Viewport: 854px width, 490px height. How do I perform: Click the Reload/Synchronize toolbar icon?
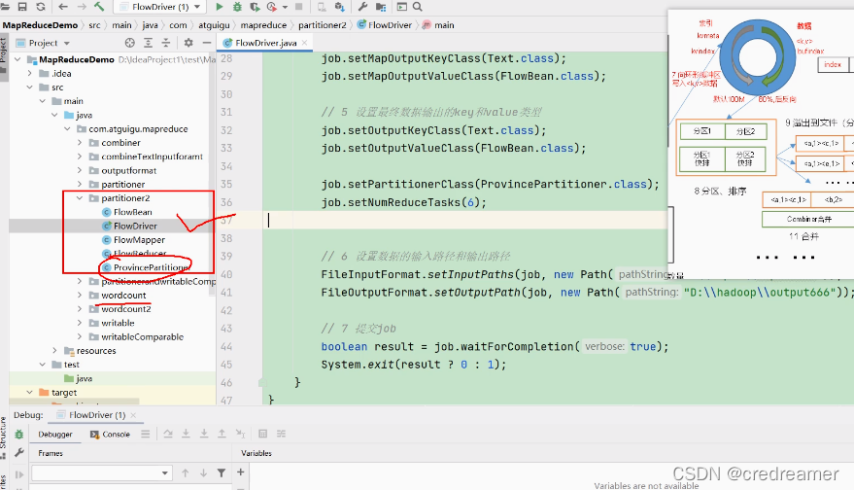click(x=41, y=7)
